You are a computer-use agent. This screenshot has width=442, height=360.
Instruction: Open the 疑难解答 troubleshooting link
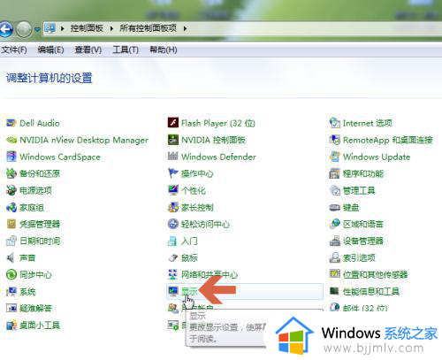(x=35, y=309)
